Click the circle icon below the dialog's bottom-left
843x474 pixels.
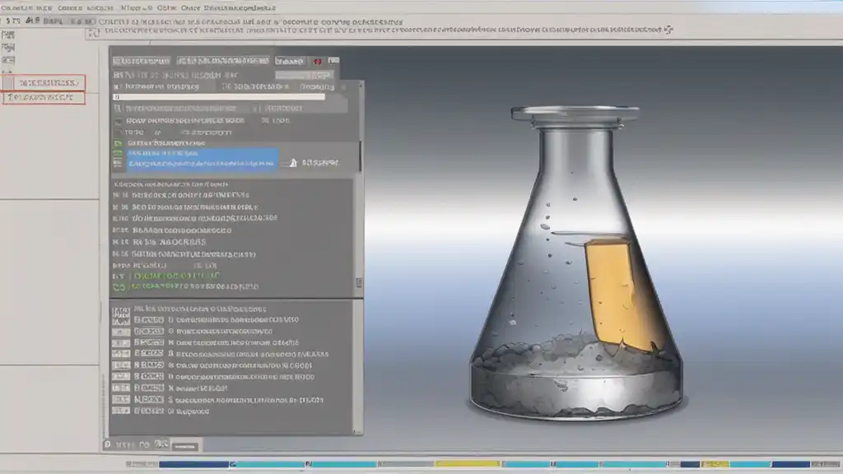[x=108, y=444]
